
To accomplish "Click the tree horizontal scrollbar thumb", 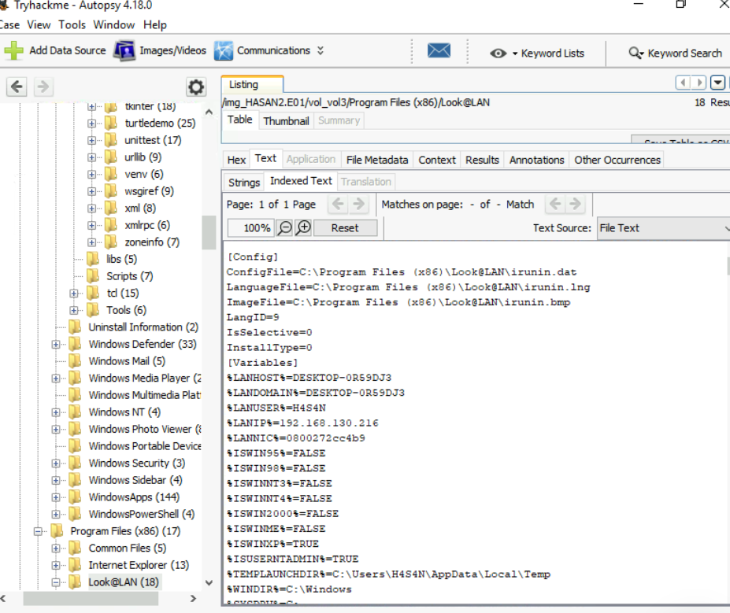I will 91,599.
